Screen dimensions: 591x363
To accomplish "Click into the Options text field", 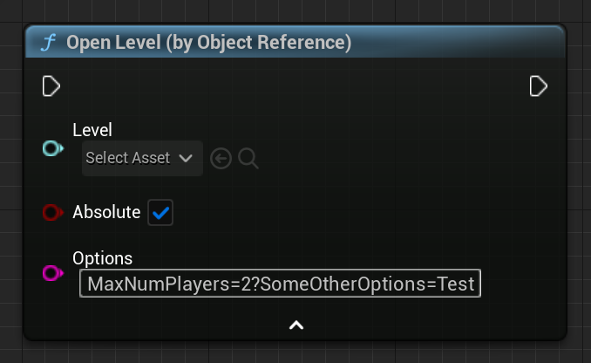I will point(280,284).
